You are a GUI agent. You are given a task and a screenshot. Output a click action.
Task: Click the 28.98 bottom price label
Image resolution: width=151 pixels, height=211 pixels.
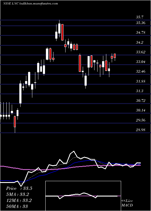(140, 130)
